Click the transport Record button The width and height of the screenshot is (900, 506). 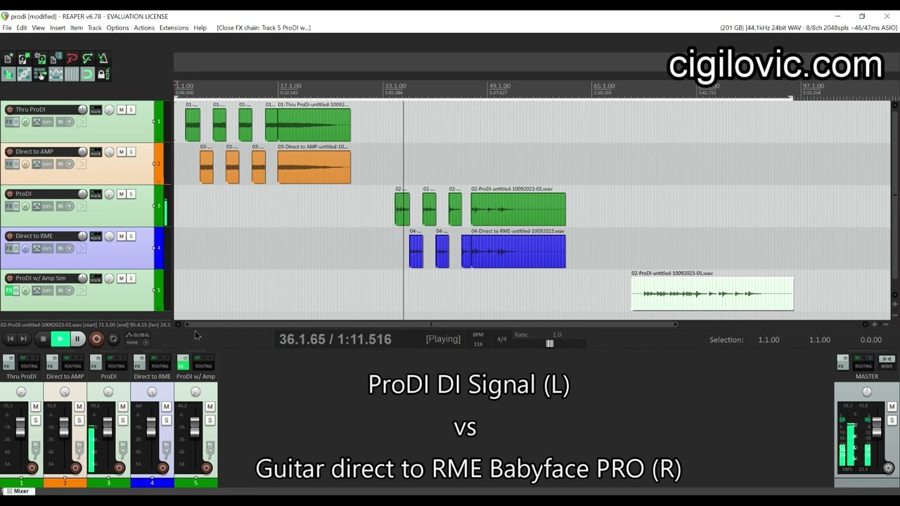click(96, 339)
